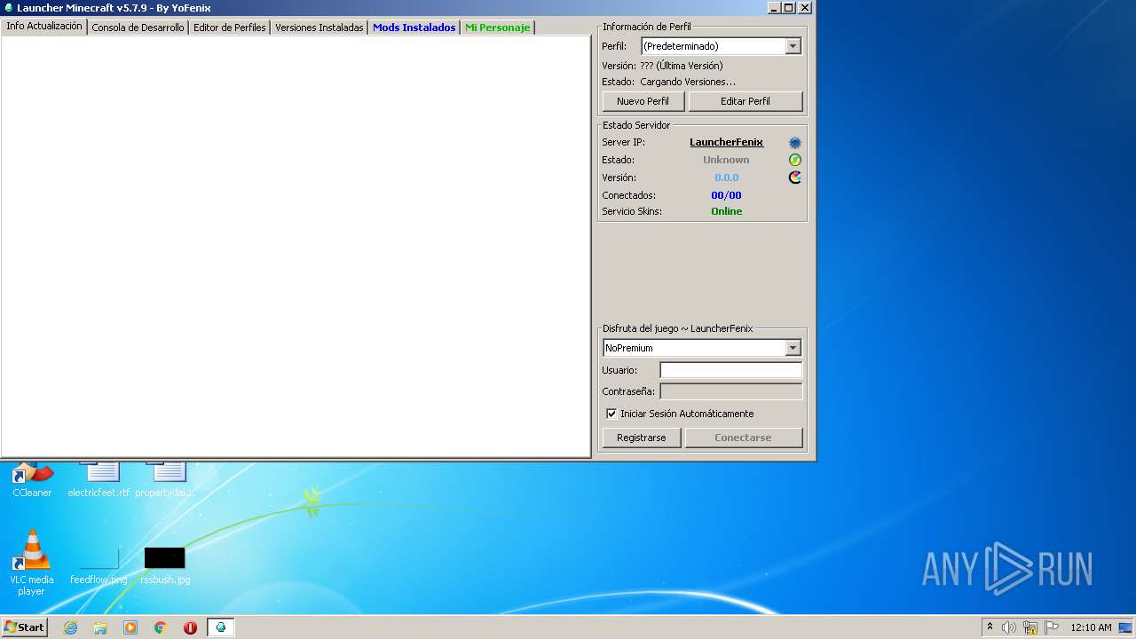The width and height of the screenshot is (1136, 639).
Task: Open the Consola de Desarrollo tab
Action: point(138,28)
